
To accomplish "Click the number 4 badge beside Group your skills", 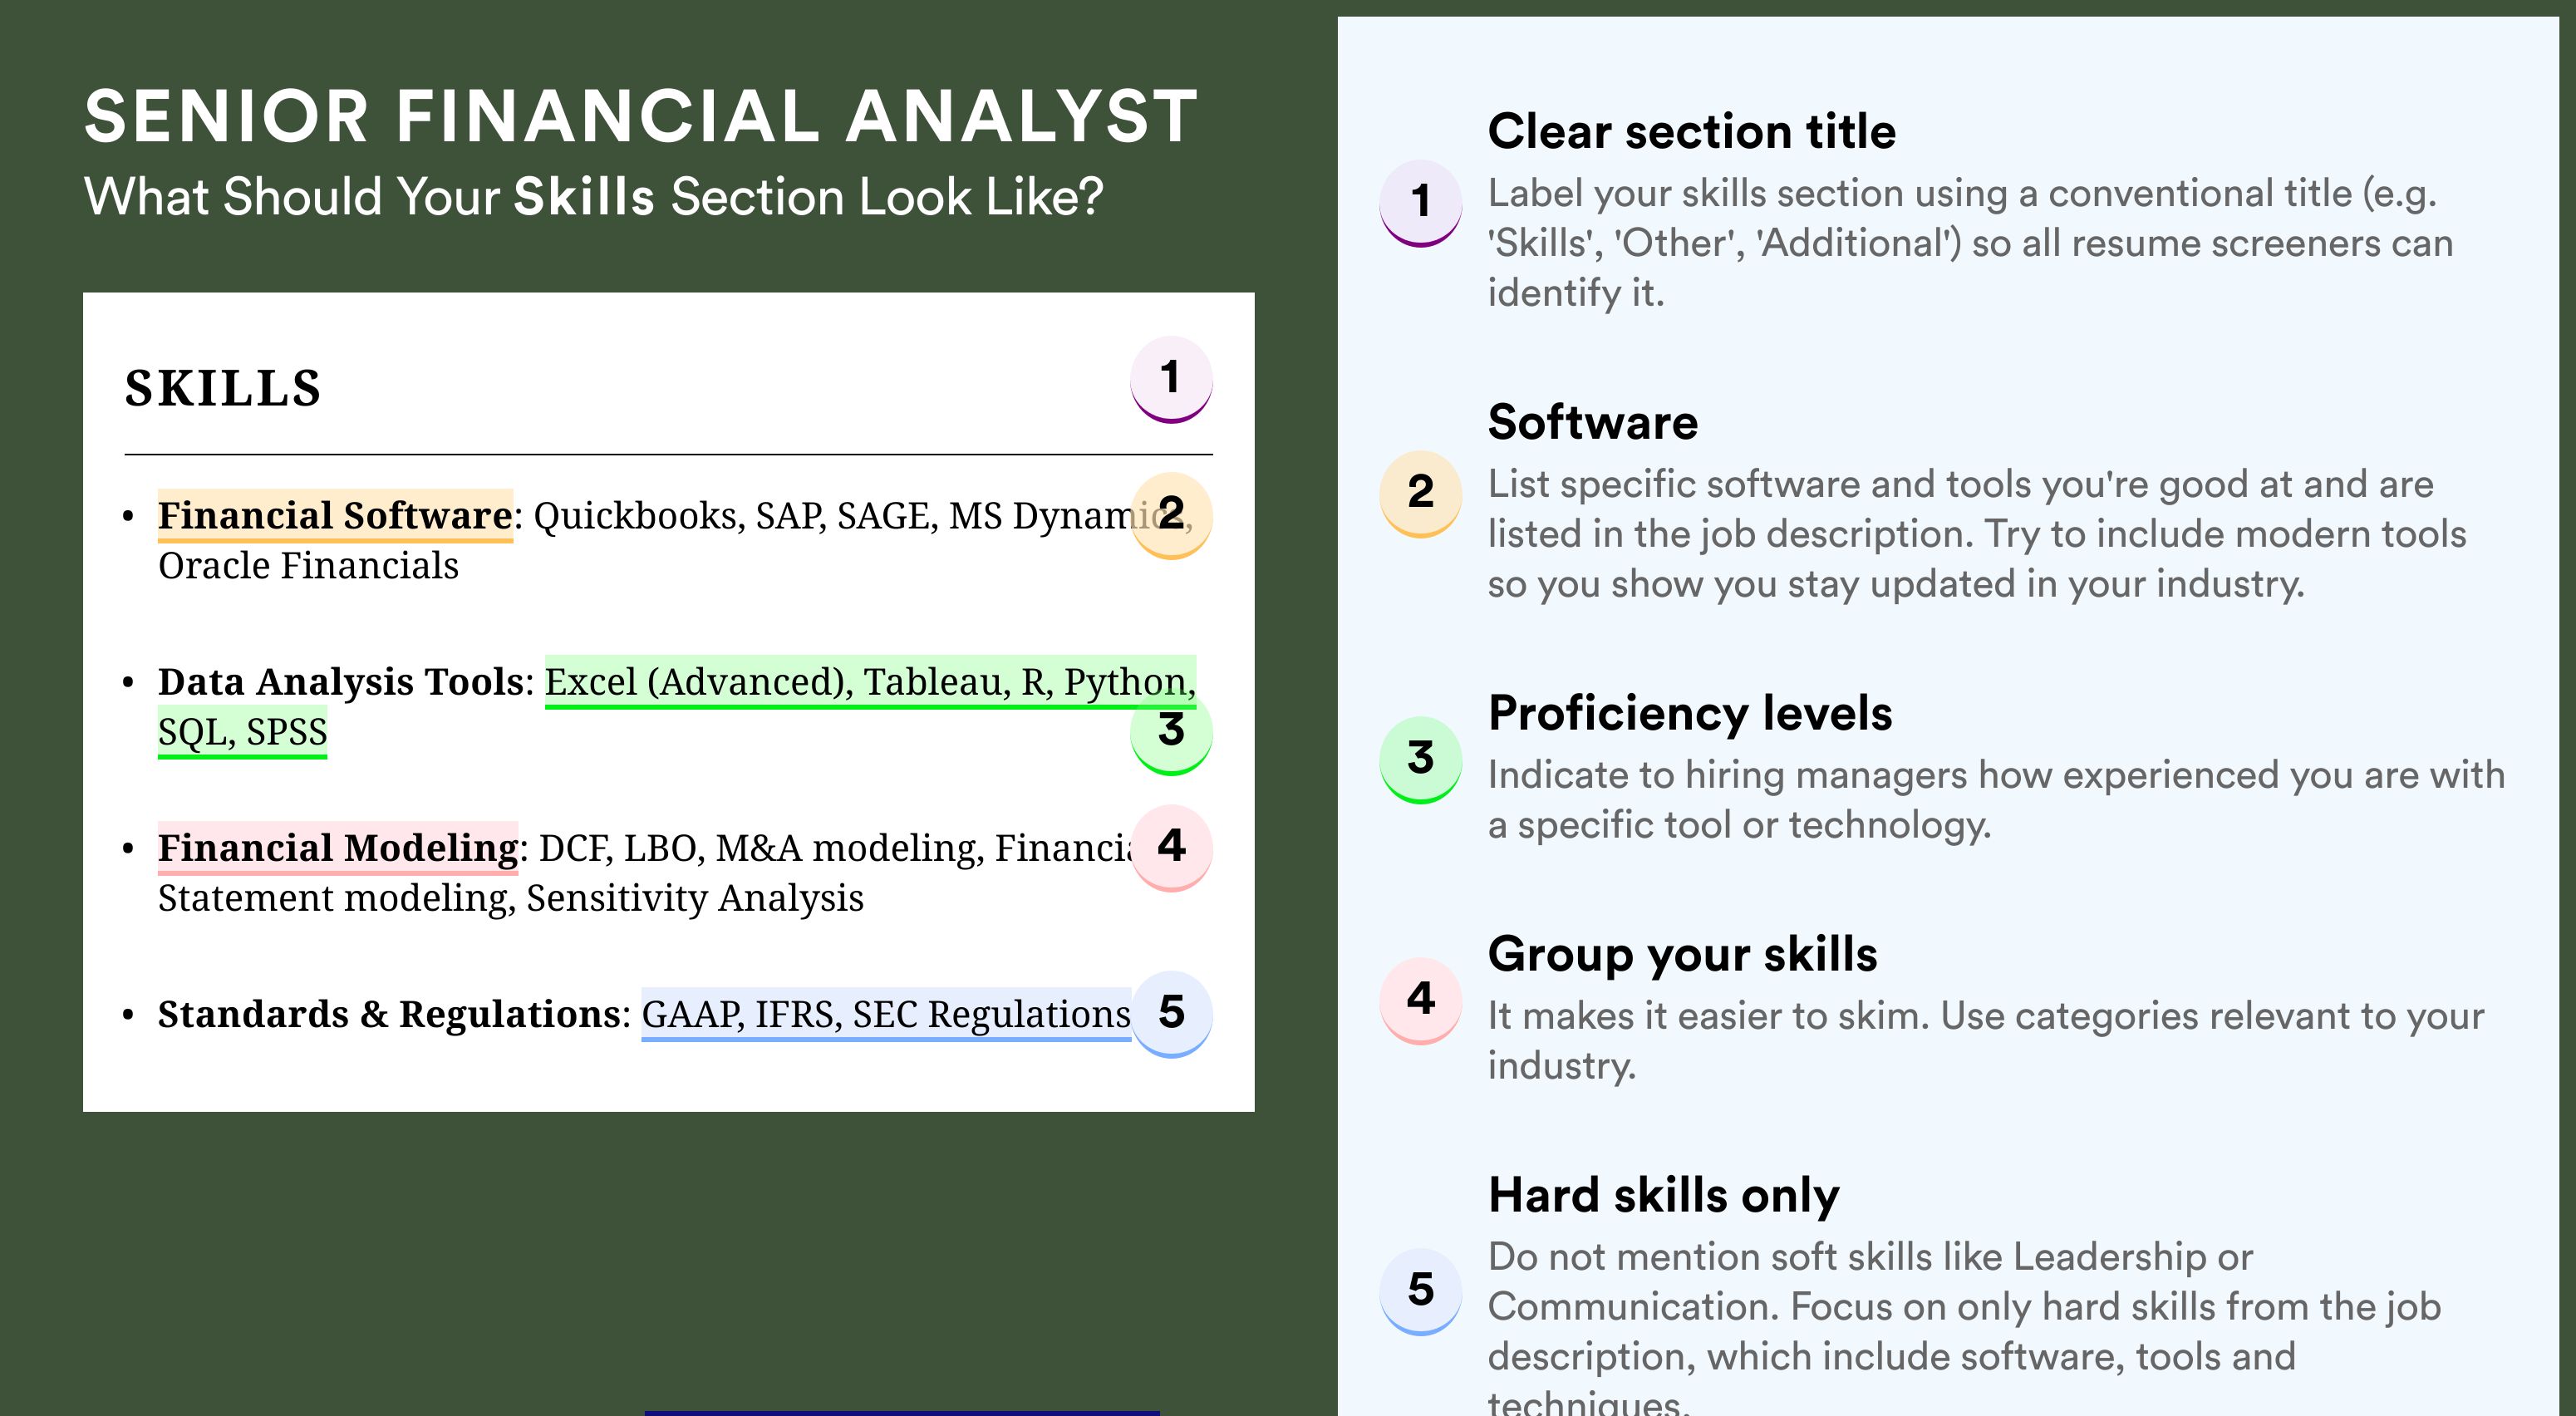I will (x=1421, y=1000).
